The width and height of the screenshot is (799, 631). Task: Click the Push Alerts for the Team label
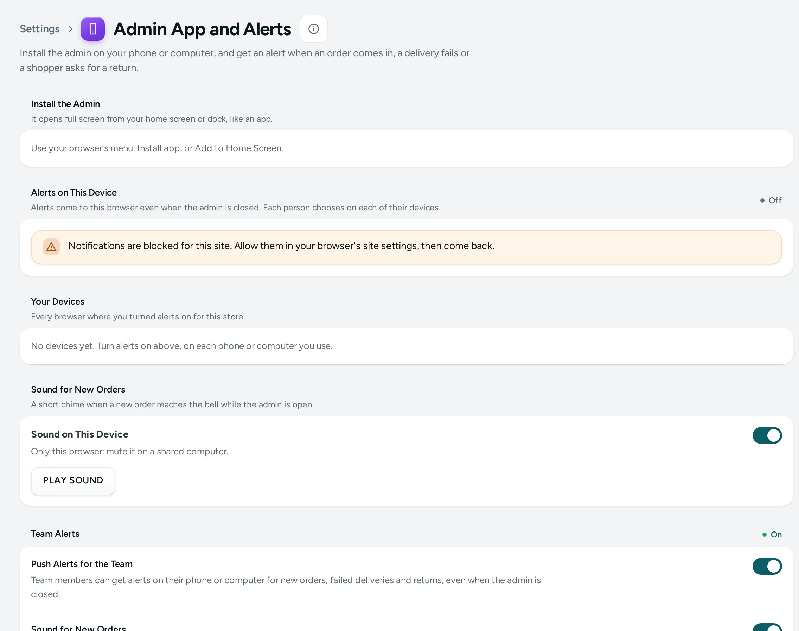click(82, 564)
